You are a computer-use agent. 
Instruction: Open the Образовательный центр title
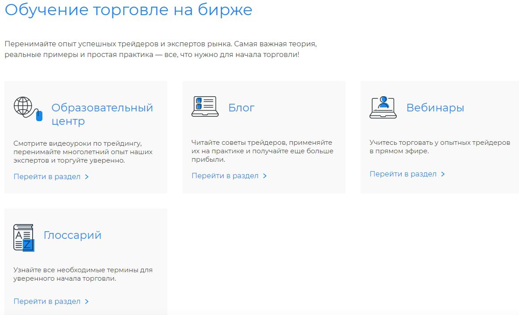[102, 114]
